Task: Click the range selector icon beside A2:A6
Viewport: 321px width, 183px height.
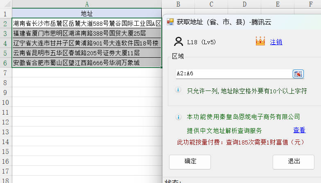Action: point(298,74)
